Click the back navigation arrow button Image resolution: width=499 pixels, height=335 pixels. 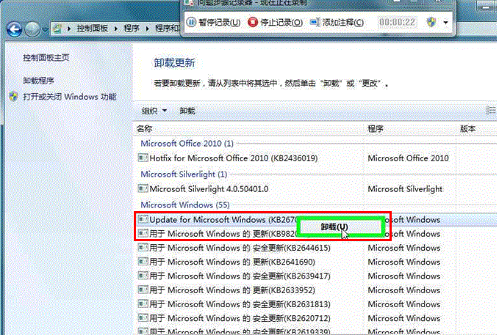(14, 29)
